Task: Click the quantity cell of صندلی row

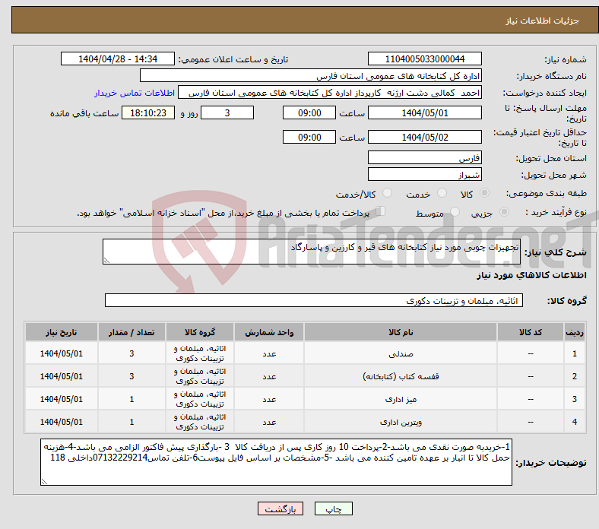Action: tap(132, 353)
